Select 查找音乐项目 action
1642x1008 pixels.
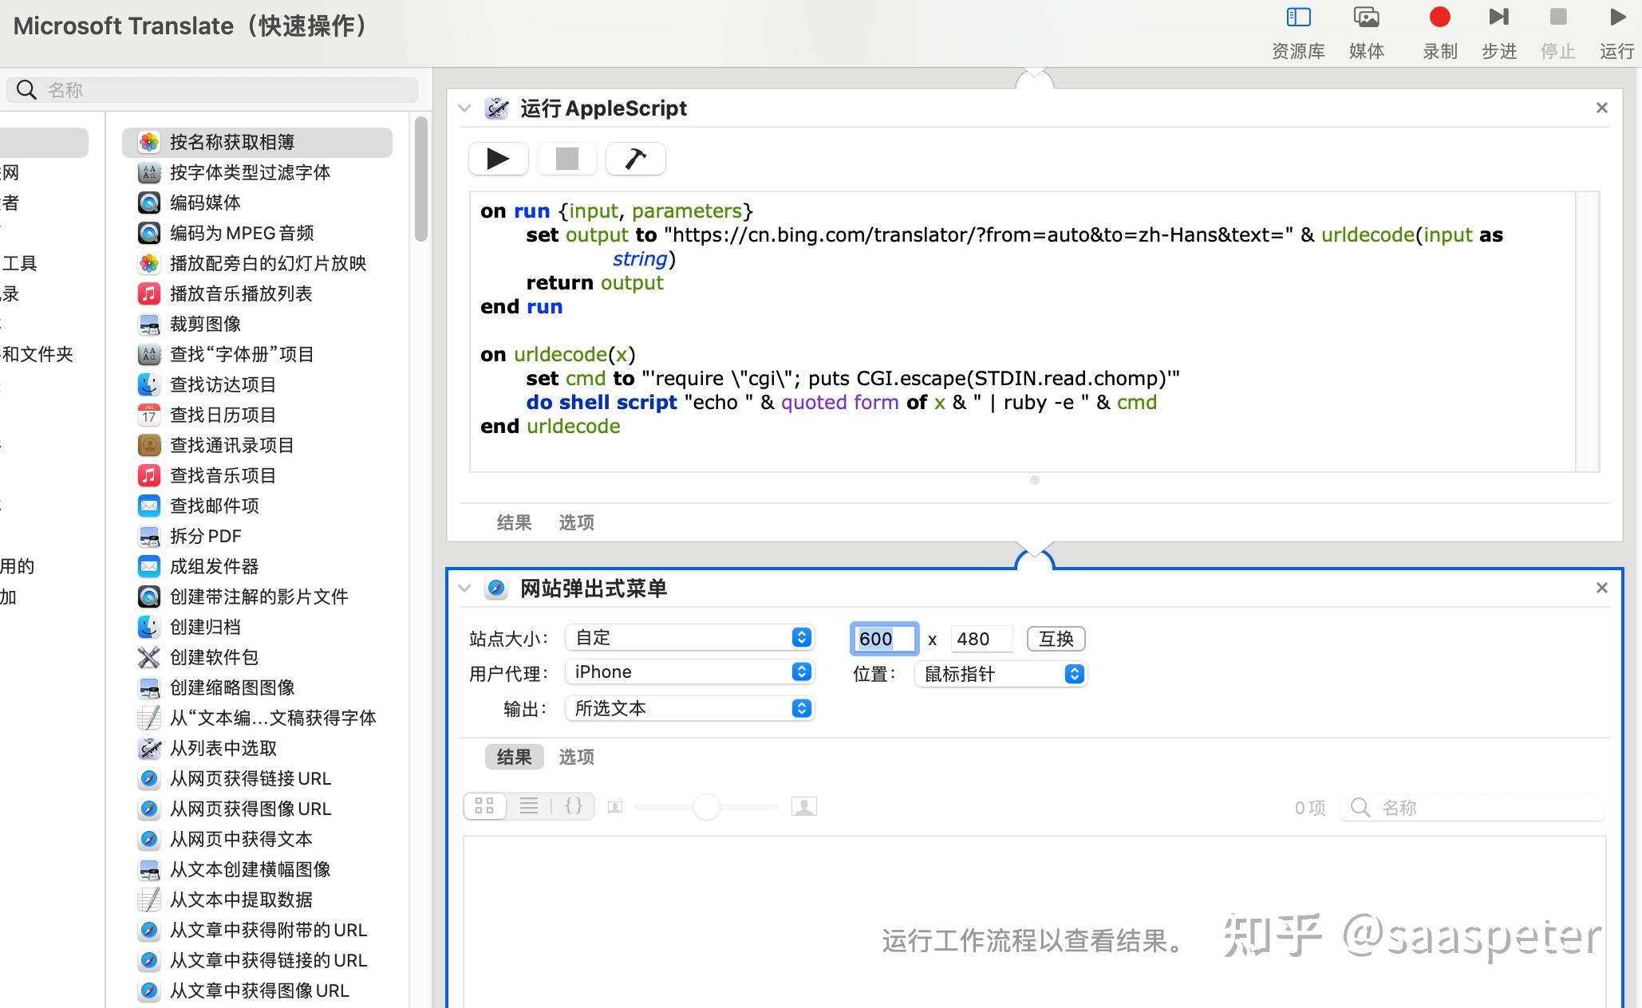[x=257, y=475]
